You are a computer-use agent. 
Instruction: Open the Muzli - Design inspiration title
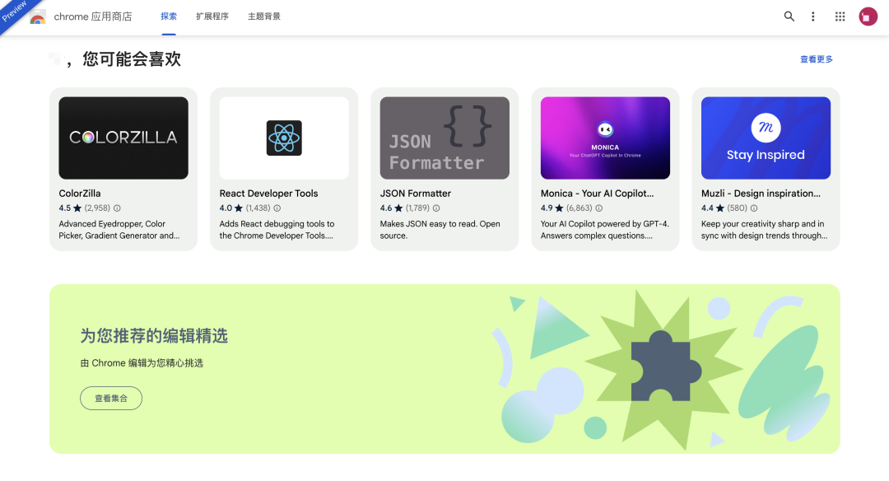[761, 194]
